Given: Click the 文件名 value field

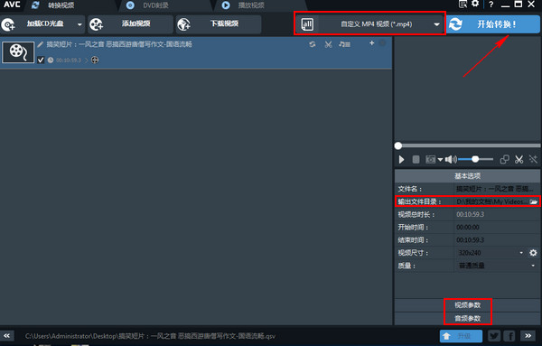Looking at the screenshot, I should point(496,189).
